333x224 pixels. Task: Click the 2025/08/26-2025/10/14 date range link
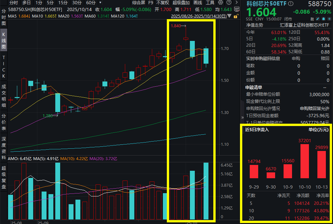click(x=198, y=16)
